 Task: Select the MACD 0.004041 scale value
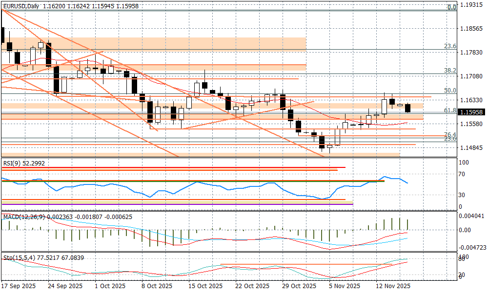coord(471,216)
